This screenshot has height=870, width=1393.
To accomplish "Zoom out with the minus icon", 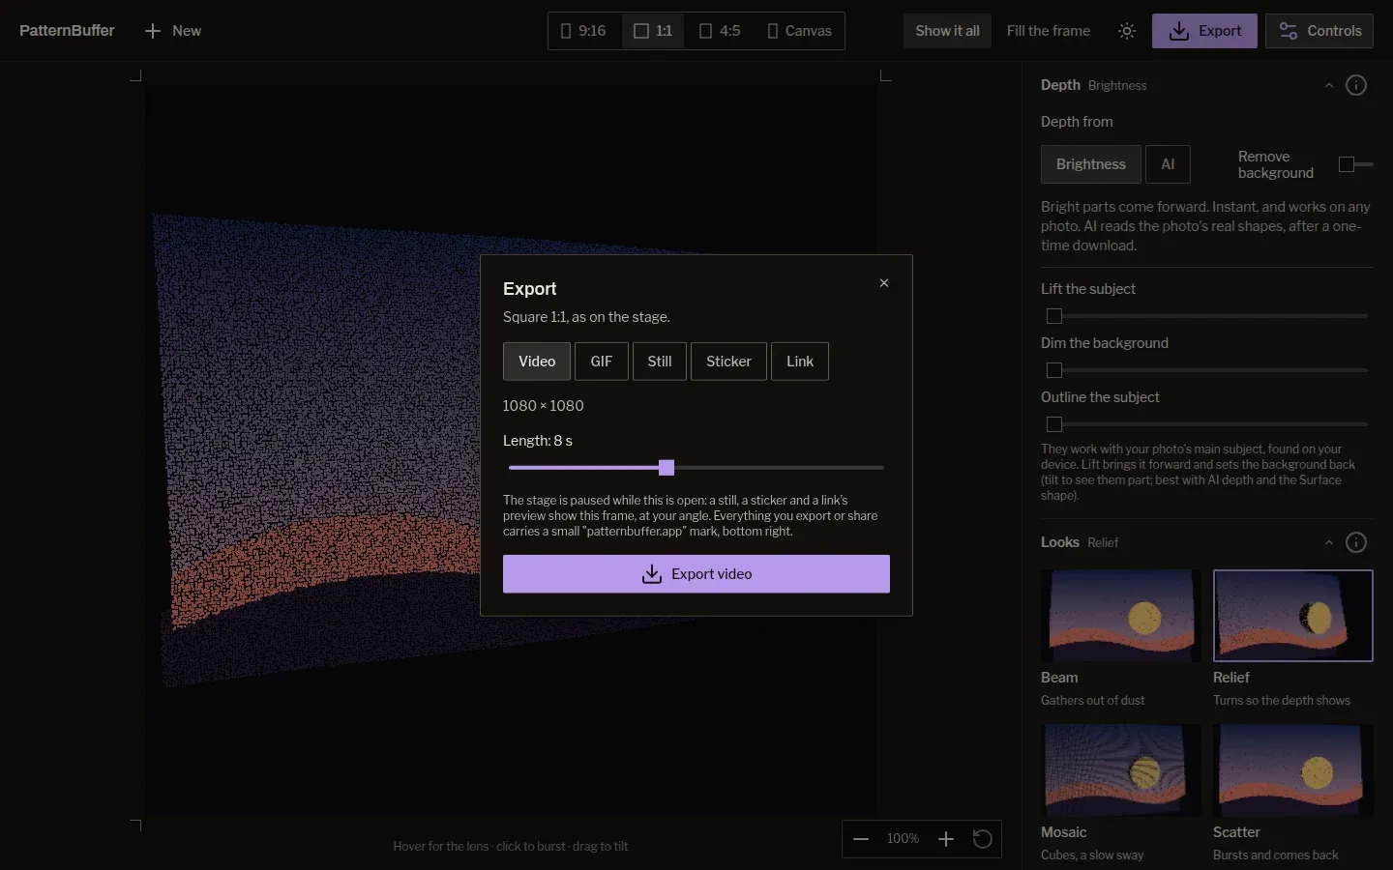I will tap(861, 839).
